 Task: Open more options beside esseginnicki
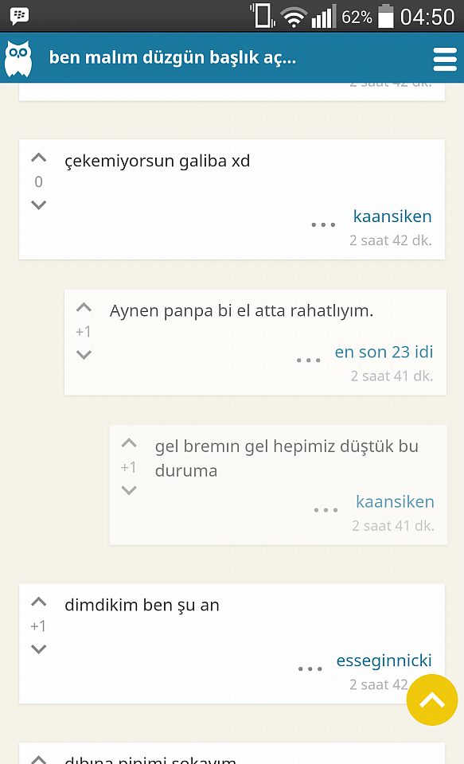click(310, 669)
